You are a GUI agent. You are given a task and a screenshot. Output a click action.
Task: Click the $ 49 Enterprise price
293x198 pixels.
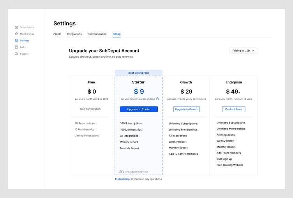(233, 92)
